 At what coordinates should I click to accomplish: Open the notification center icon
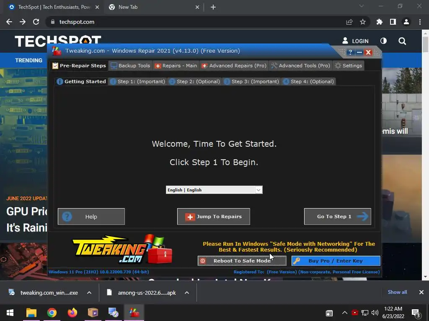[x=416, y=313]
